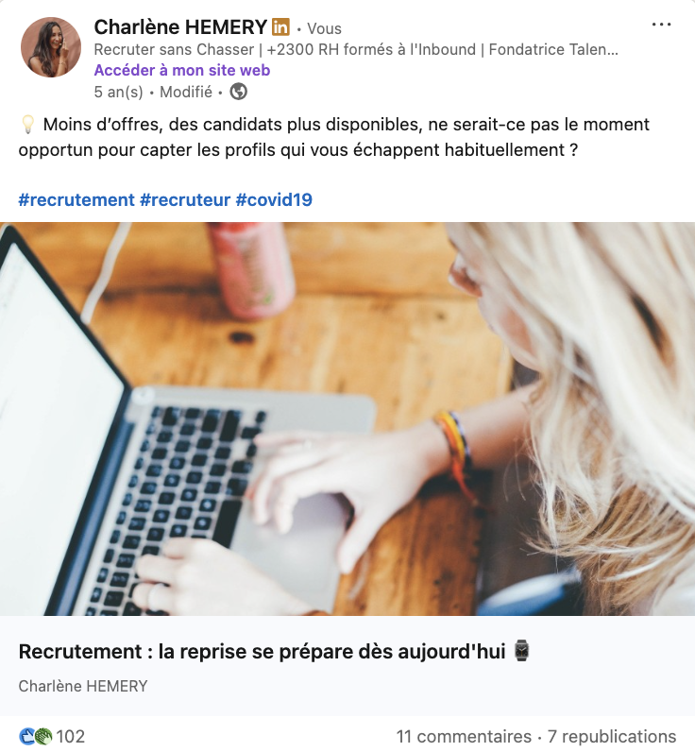Viewport: 695px width, 752px height.
Task: Click article author name below title
Action: pos(83,686)
